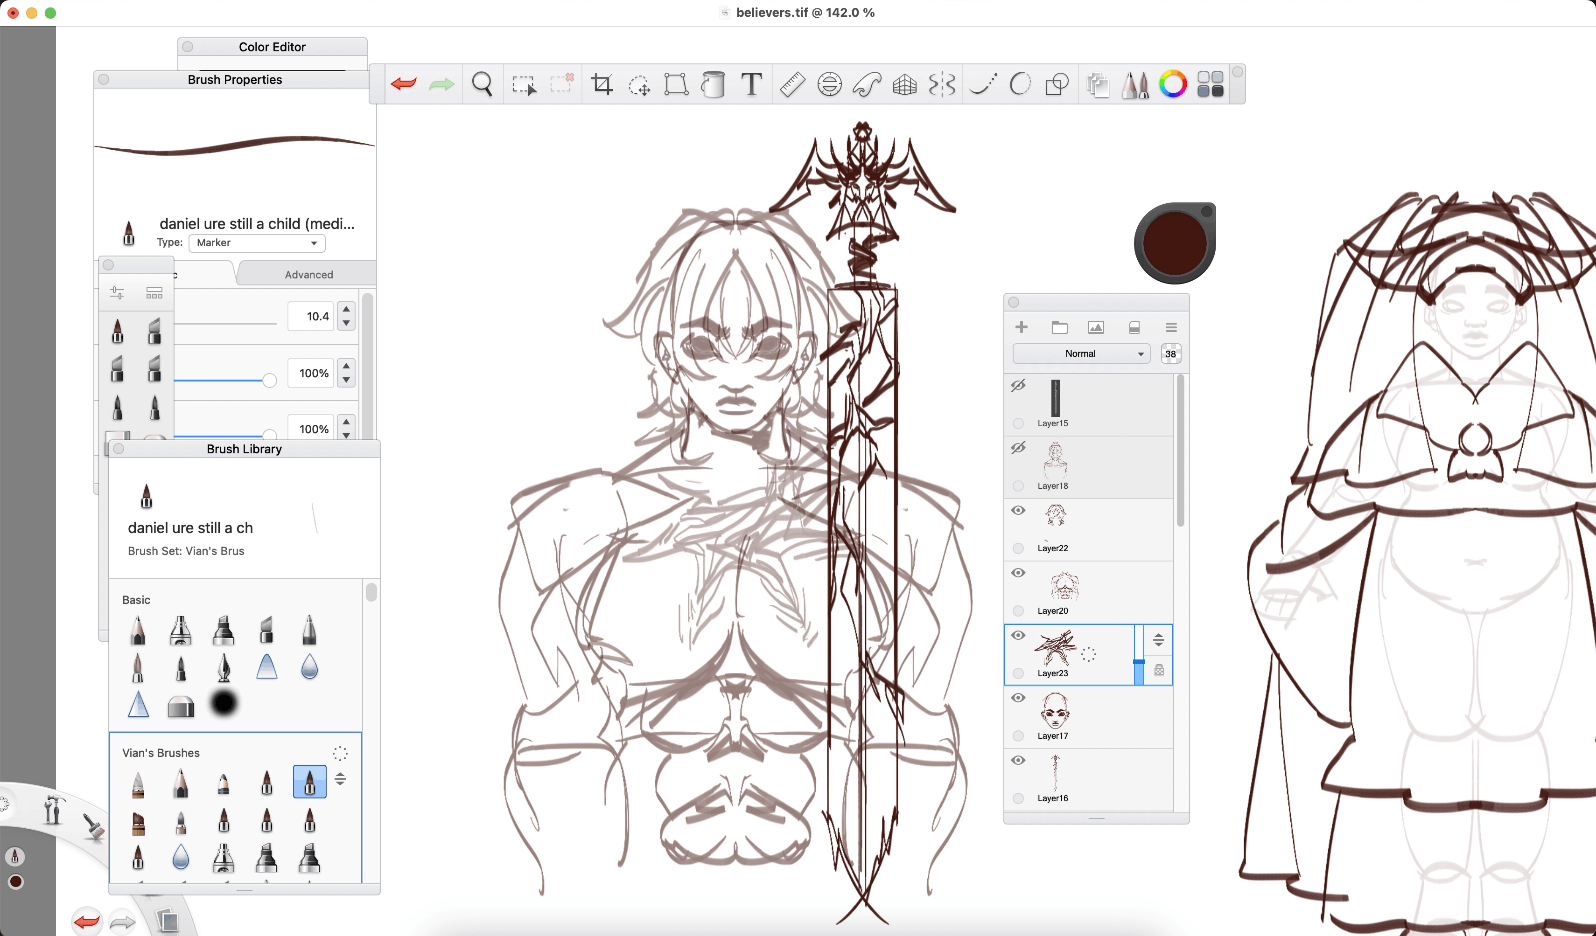Add a new layer with plus icon

(x=1021, y=327)
